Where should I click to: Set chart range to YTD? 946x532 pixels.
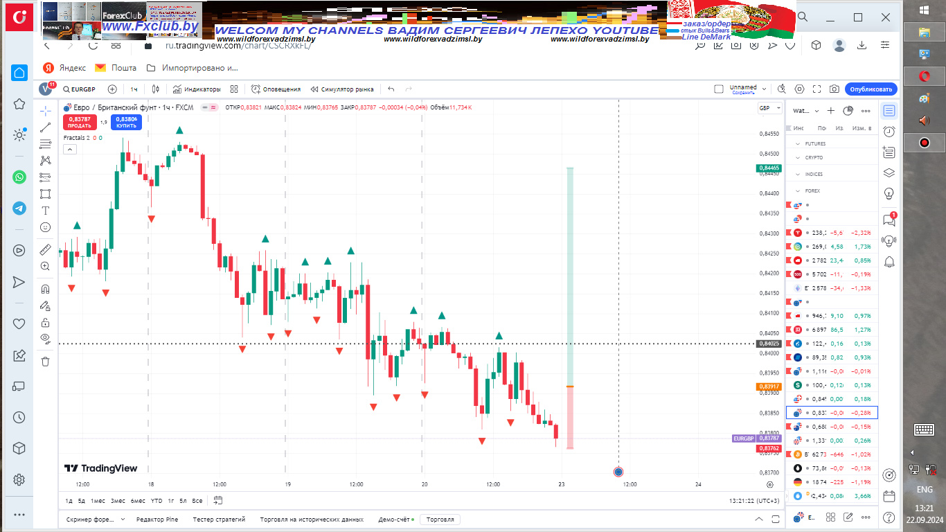157,501
